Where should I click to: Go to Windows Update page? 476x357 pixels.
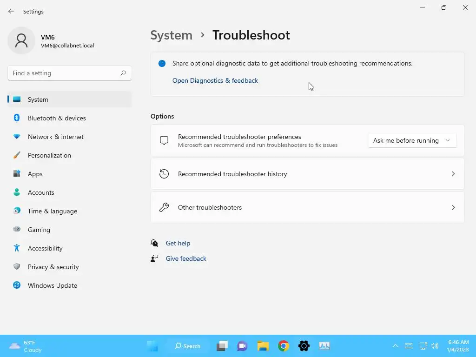[70, 285]
